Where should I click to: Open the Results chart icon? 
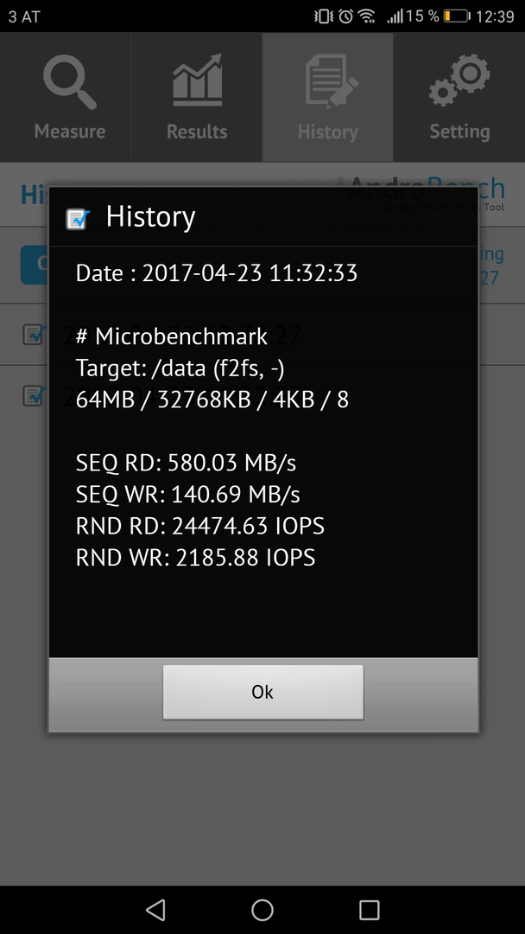coord(197,80)
